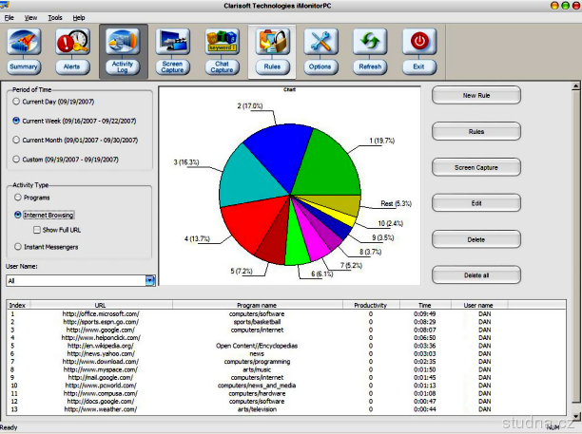Select Instant Messengers activity type

pyautogui.click(x=16, y=247)
